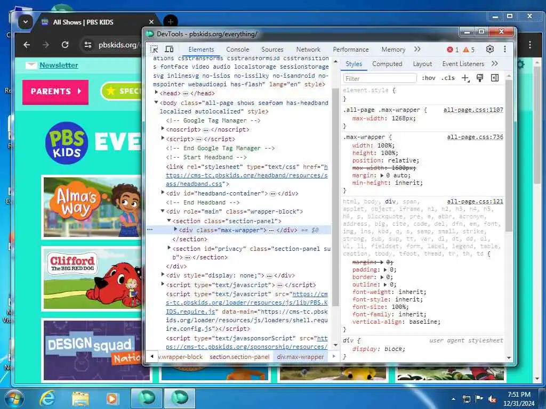Image resolution: width=546 pixels, height=409 pixels.
Task: Open the Memory tab
Action: tap(393, 50)
